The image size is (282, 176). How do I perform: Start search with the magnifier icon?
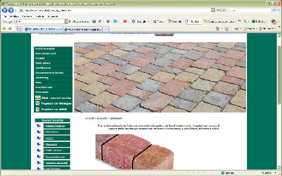pos(274,10)
